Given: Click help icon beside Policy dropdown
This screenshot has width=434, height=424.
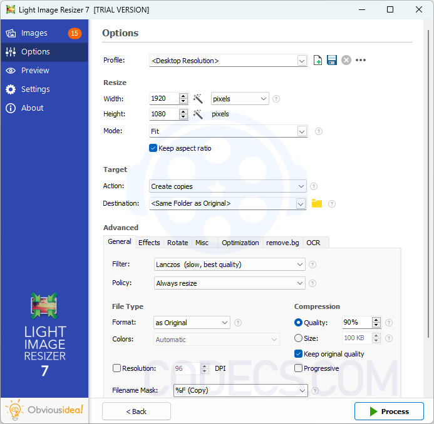Looking at the screenshot, I should 313,283.
